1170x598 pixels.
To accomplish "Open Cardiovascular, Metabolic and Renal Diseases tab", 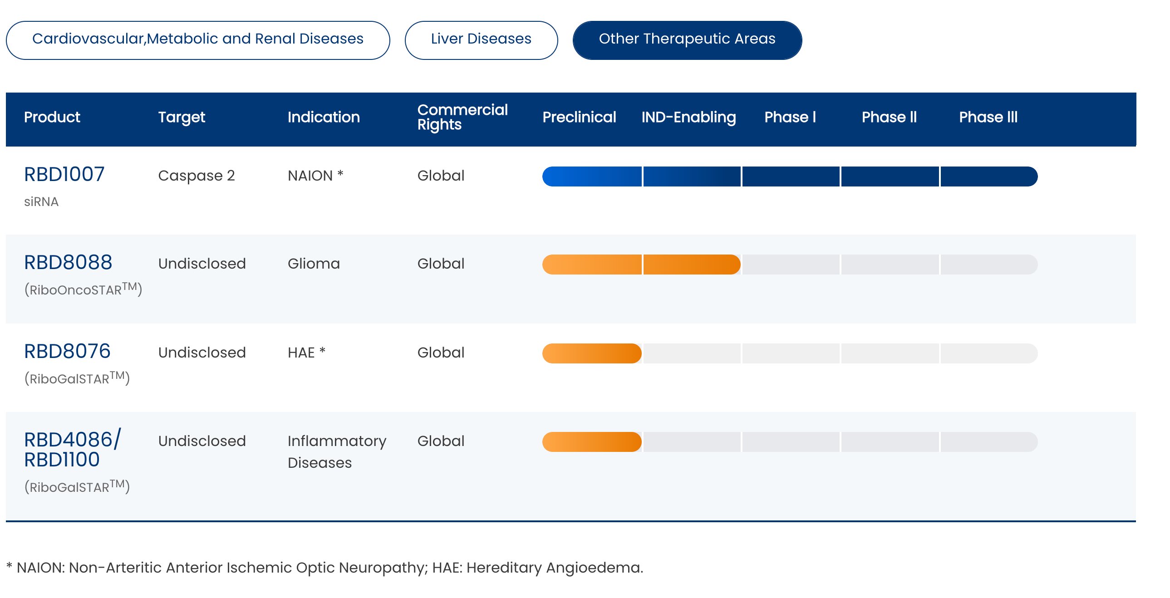I will pyautogui.click(x=197, y=40).
